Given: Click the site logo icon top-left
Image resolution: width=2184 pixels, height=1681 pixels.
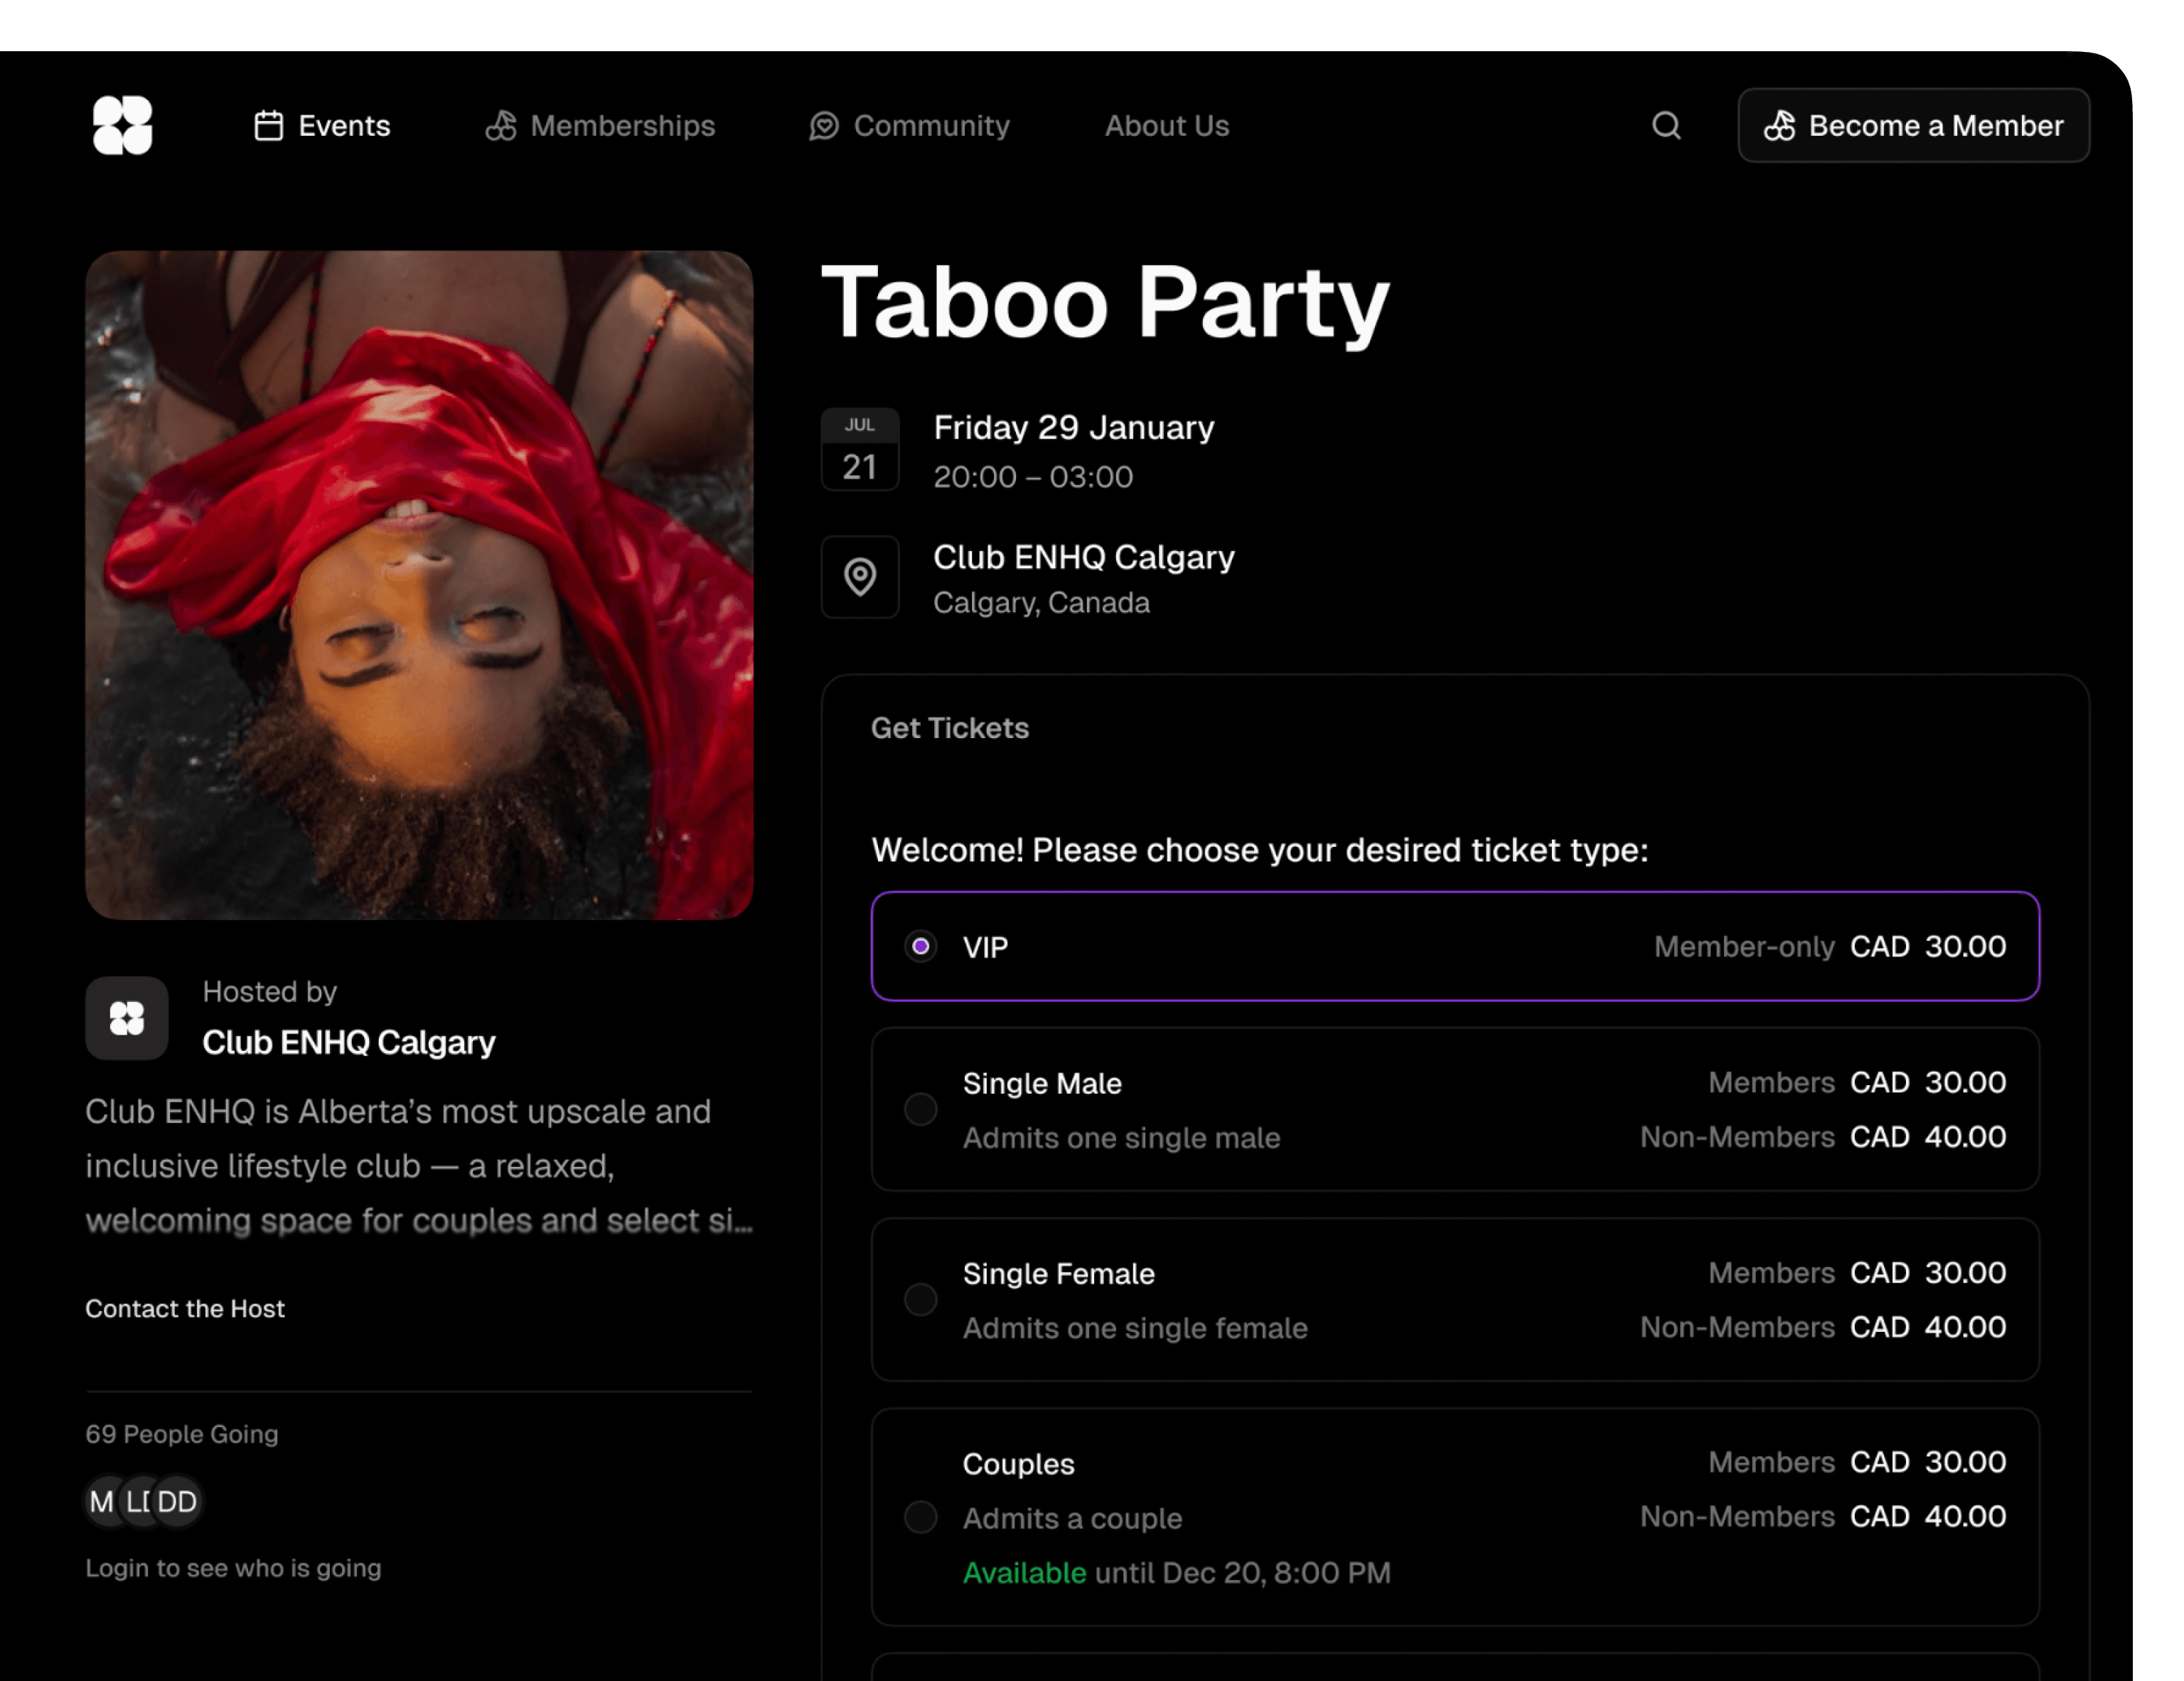Looking at the screenshot, I should [x=122, y=125].
